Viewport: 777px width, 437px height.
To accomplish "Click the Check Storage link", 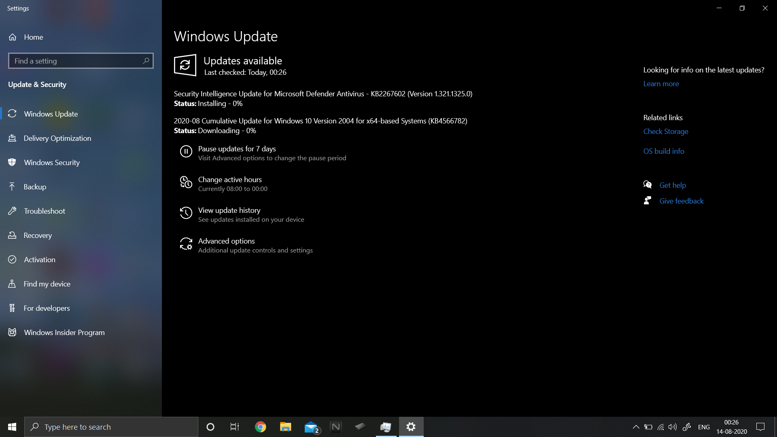I will pyautogui.click(x=666, y=131).
